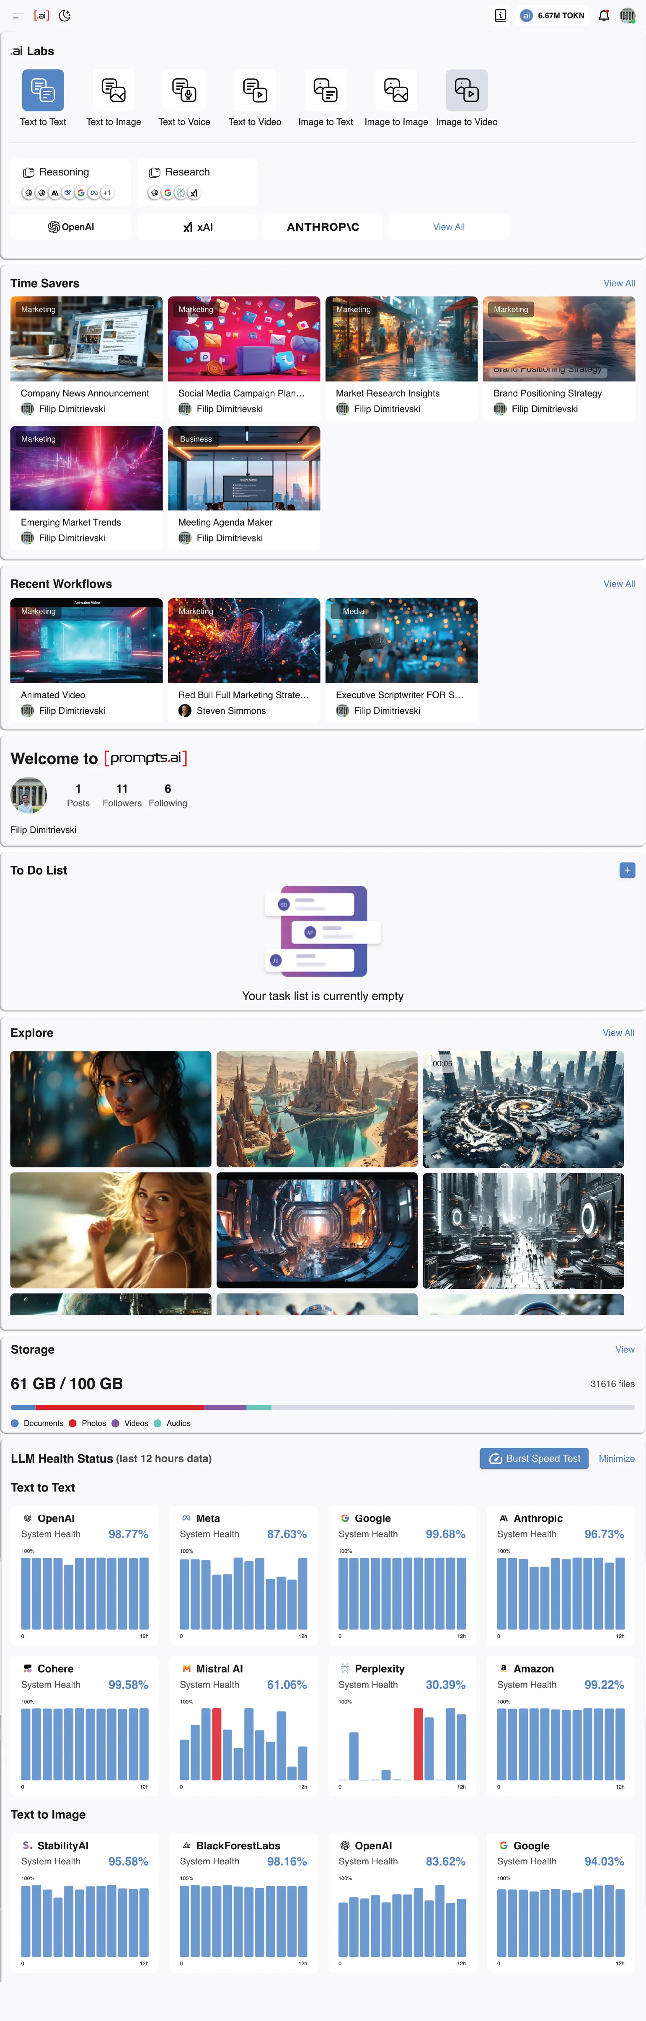The width and height of the screenshot is (646, 2021).
Task: Click the Photos legend red dot
Action: (73, 1423)
